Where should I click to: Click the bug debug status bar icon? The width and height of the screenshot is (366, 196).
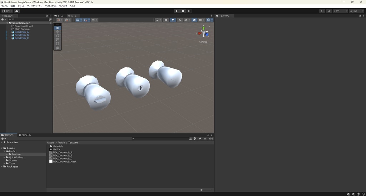click(x=348, y=194)
